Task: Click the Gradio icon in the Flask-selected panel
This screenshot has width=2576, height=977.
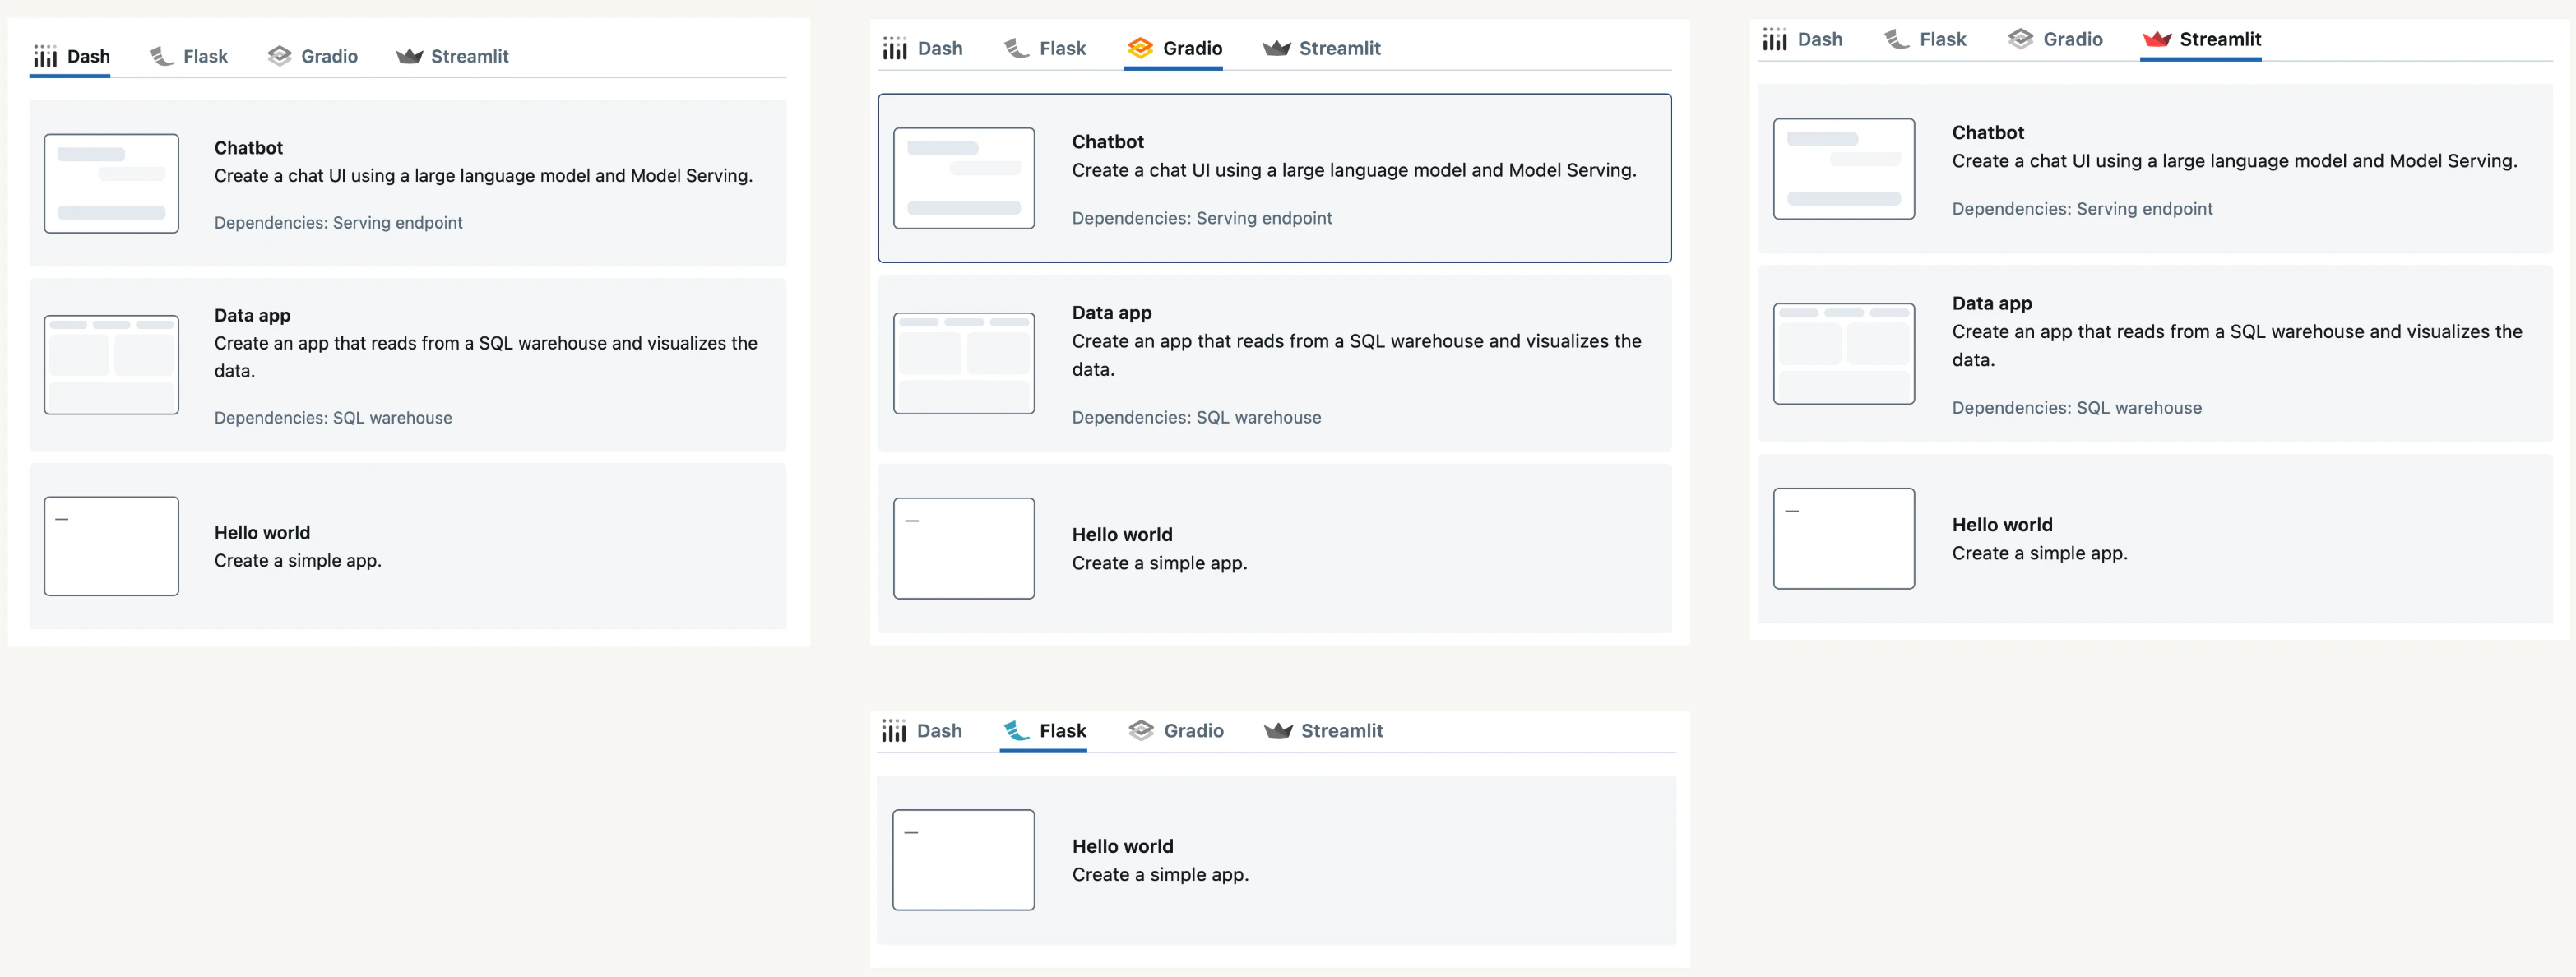Action: point(1141,731)
